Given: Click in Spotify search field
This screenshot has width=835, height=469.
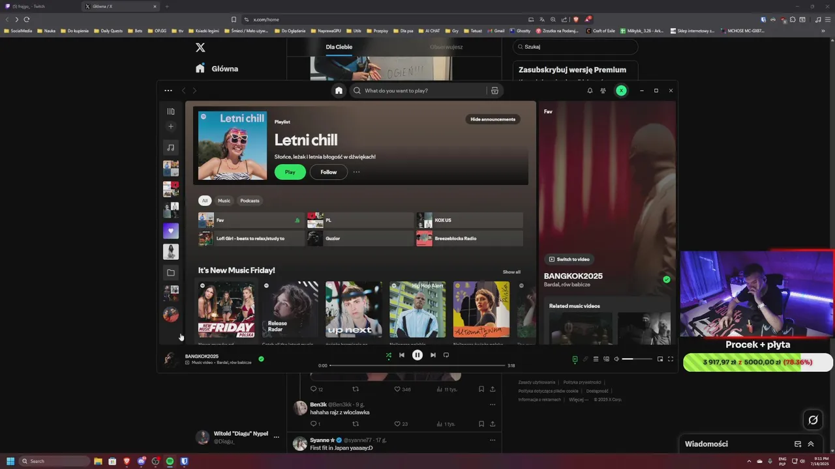Looking at the screenshot, I should (x=424, y=91).
